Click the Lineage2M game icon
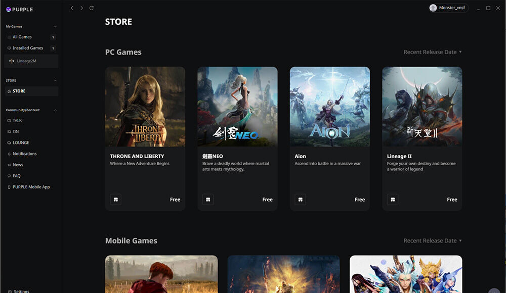 coord(12,61)
